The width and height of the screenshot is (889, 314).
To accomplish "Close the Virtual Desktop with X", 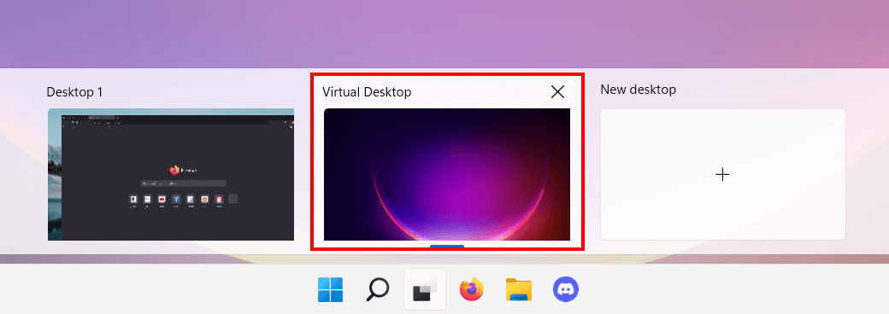I will (558, 91).
